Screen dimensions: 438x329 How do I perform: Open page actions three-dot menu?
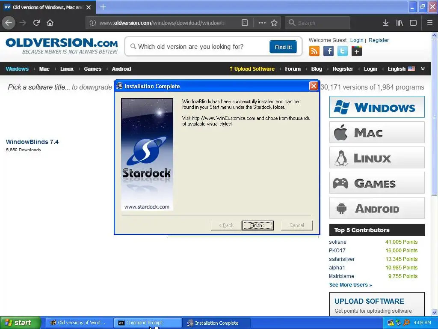point(262,23)
